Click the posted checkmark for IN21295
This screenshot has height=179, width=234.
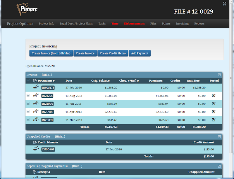click(214, 95)
